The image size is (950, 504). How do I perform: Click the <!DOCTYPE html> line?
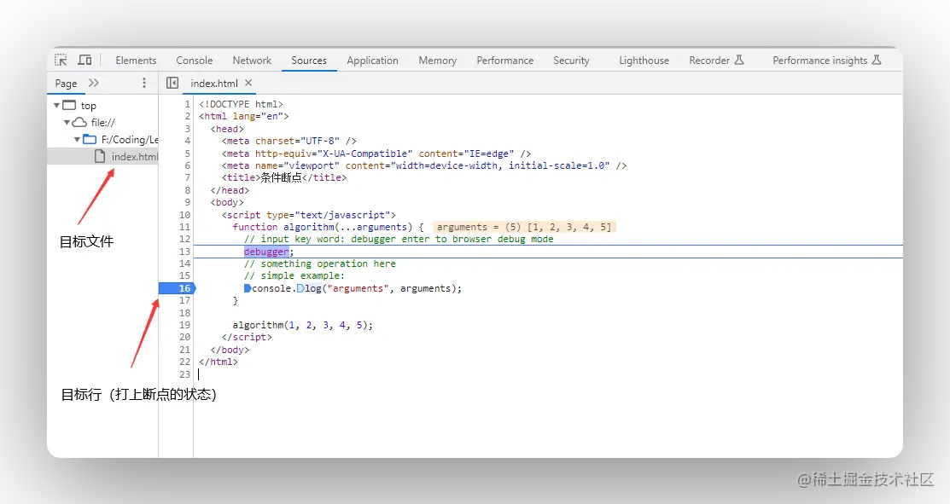242,104
